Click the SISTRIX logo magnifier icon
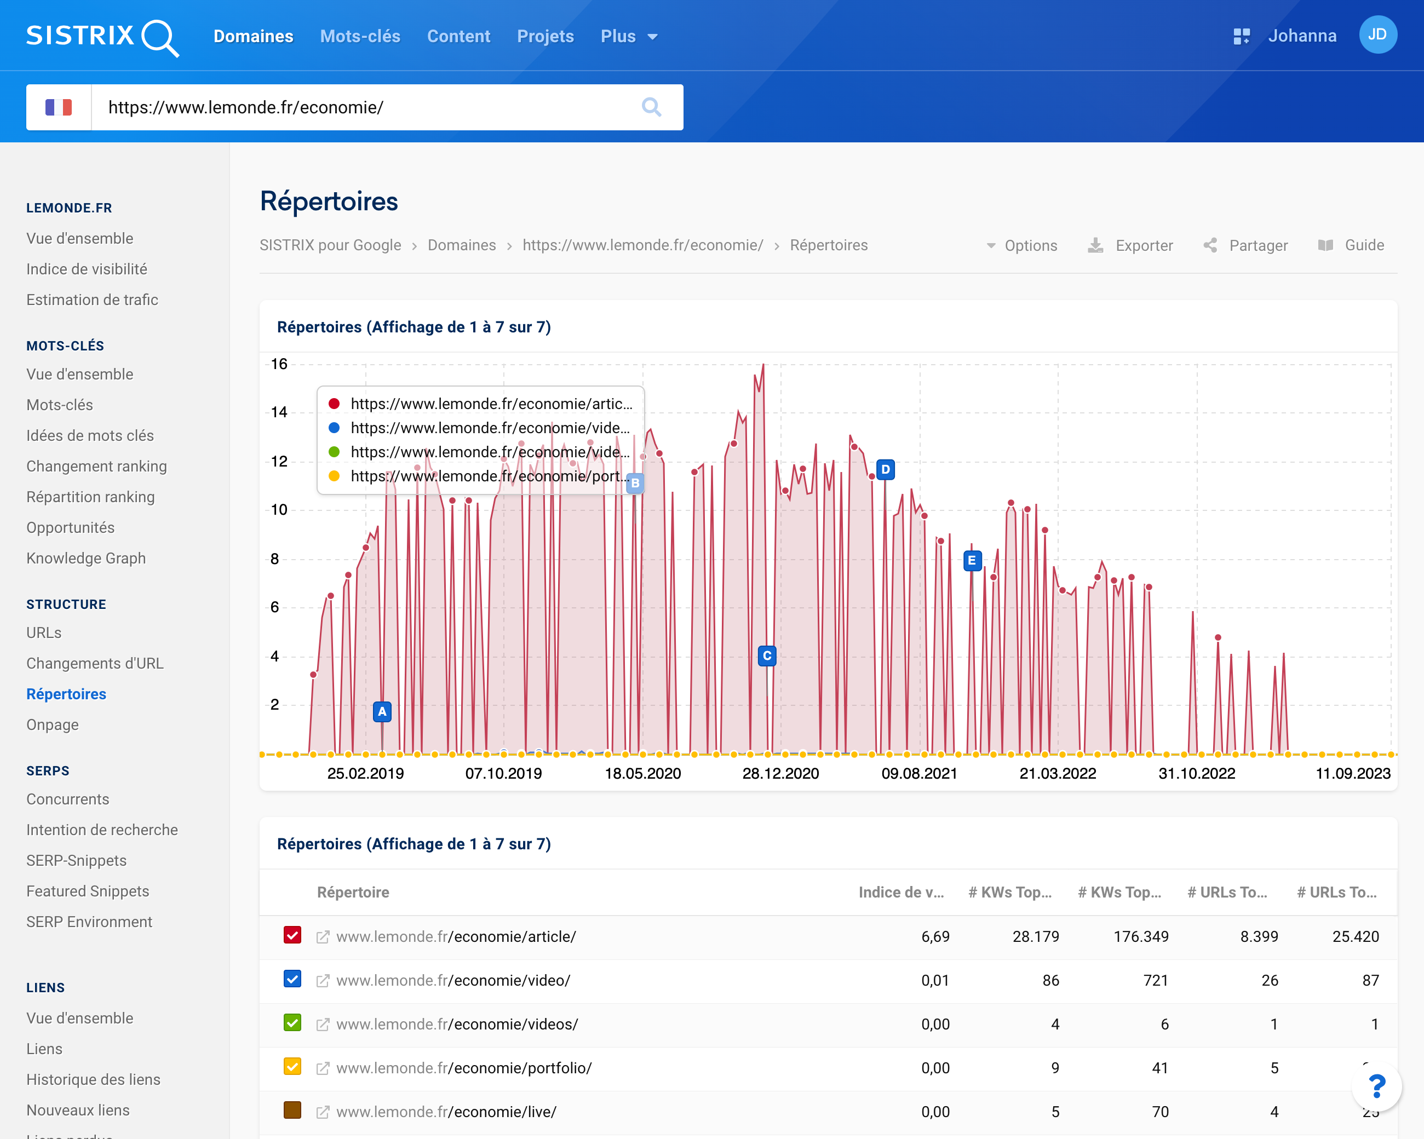1424x1139 pixels. (160, 38)
